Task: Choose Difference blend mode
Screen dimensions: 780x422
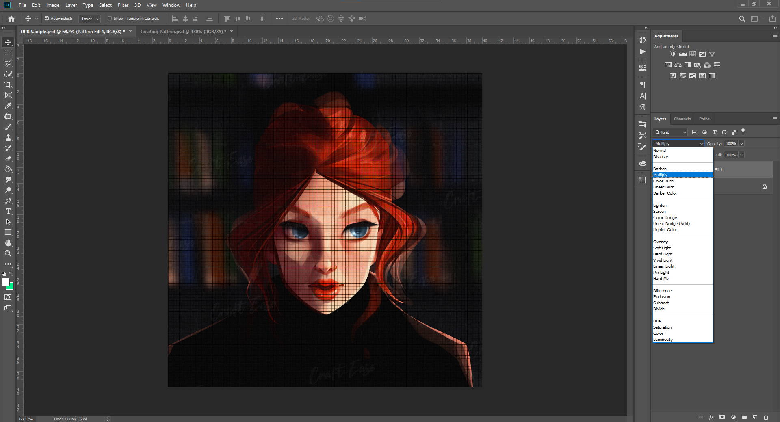Action: pyautogui.click(x=683, y=291)
